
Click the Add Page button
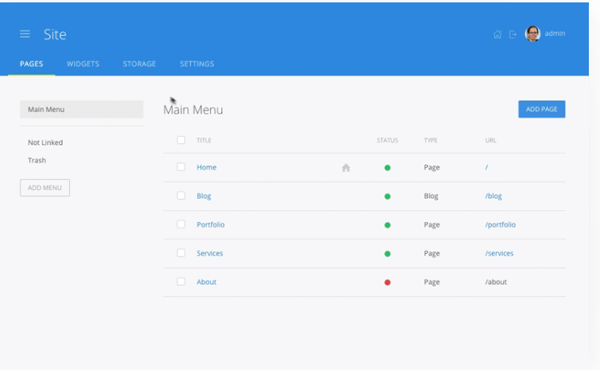(x=541, y=109)
